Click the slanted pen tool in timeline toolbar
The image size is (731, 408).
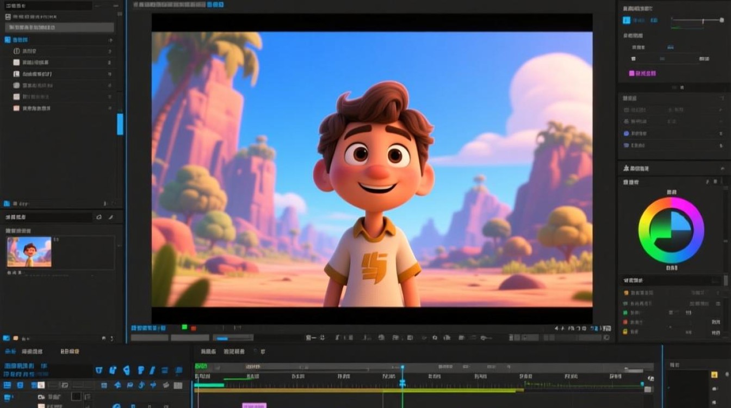click(x=152, y=370)
